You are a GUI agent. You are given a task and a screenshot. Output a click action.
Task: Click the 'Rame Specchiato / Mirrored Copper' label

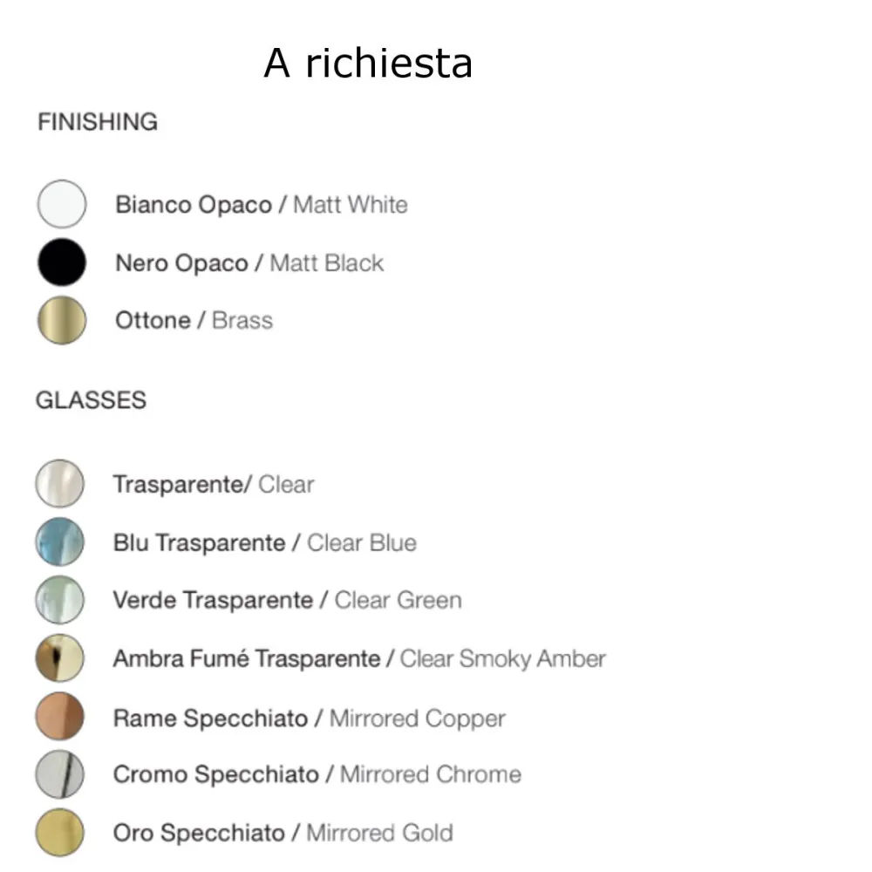[x=309, y=719]
